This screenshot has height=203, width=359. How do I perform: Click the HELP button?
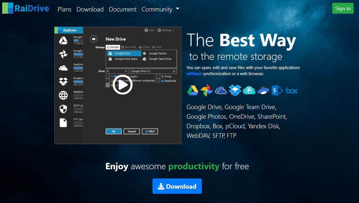150,131
